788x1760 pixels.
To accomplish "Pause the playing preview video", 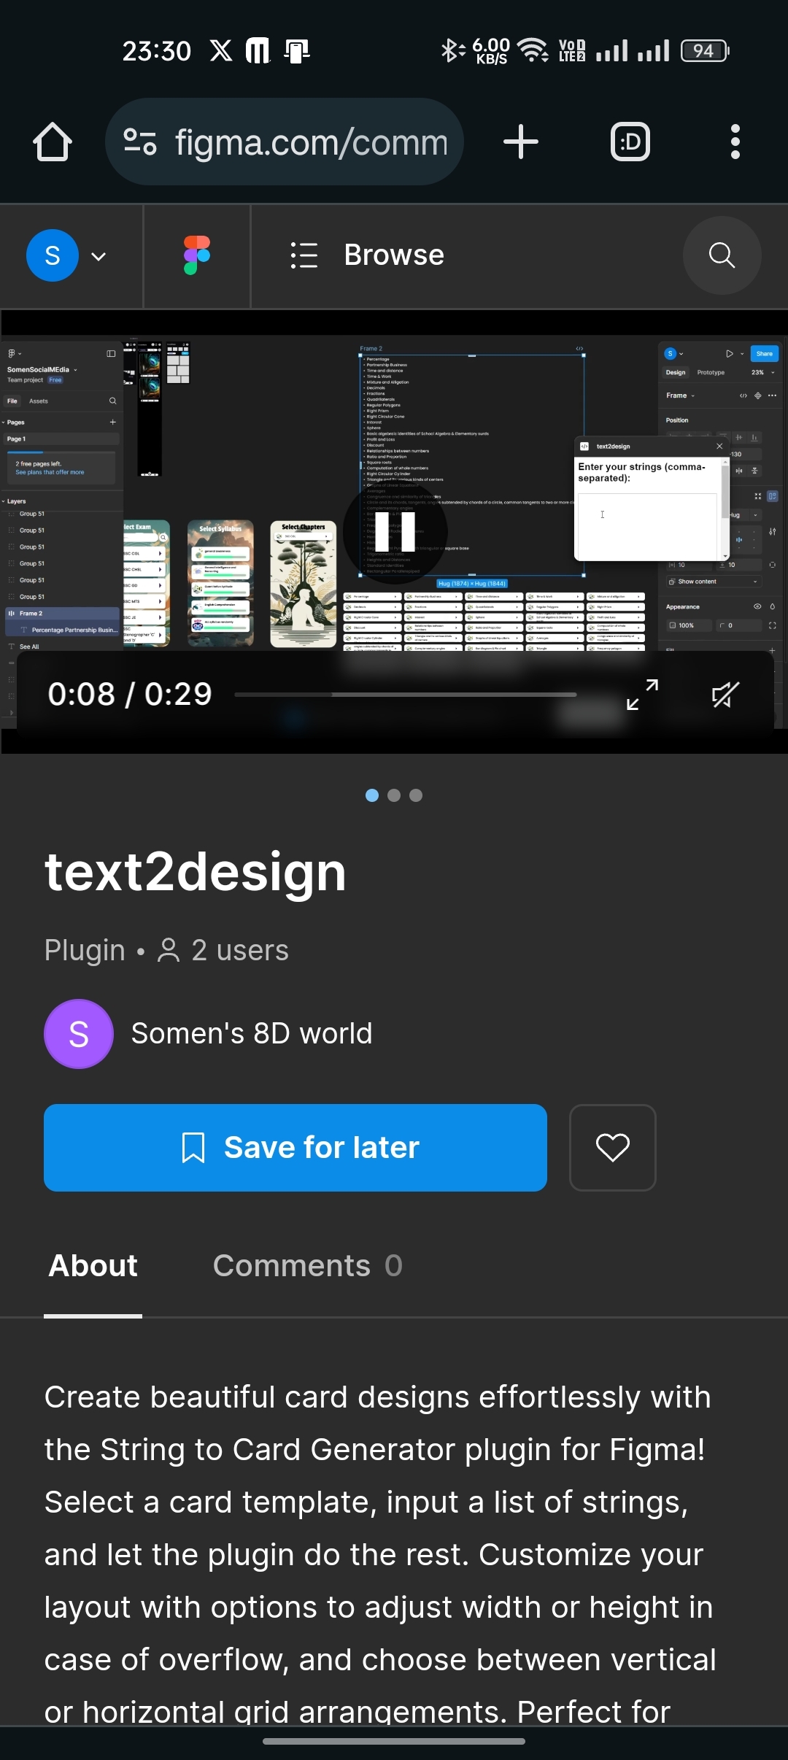I will pyautogui.click(x=395, y=532).
